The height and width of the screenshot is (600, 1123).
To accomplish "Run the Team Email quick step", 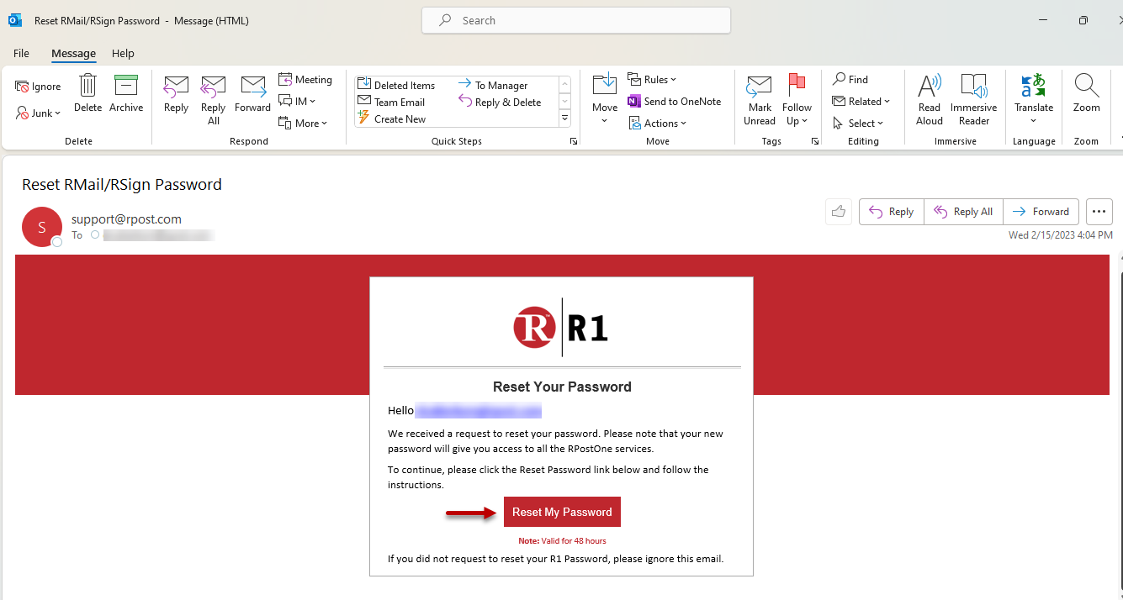I will 392,102.
